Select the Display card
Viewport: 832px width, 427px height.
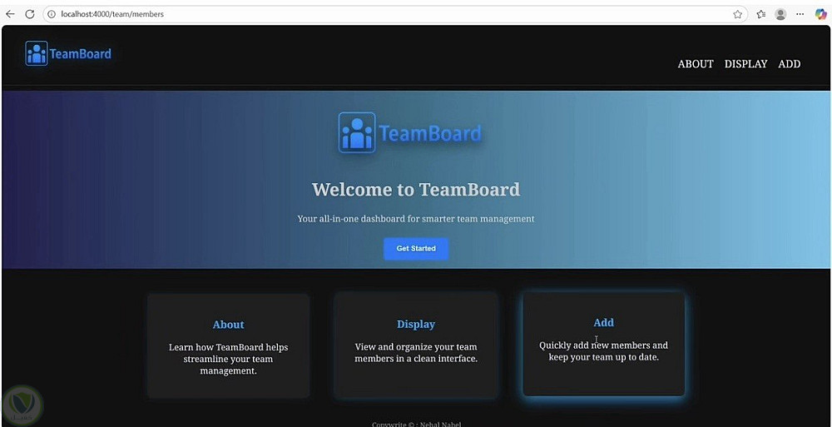pyautogui.click(x=416, y=345)
